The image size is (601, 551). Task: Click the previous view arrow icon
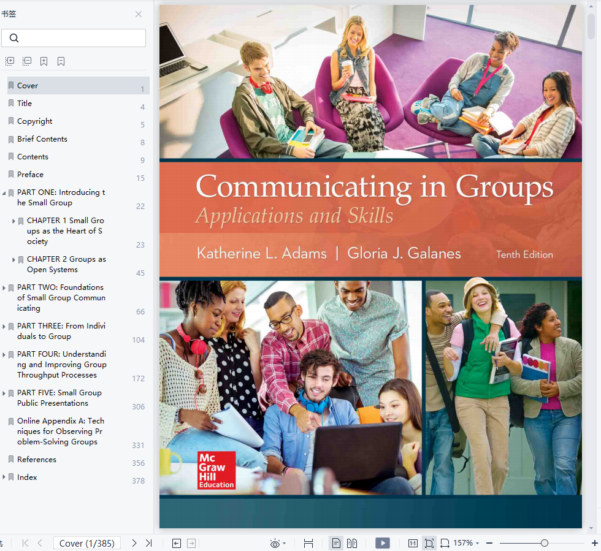177,543
